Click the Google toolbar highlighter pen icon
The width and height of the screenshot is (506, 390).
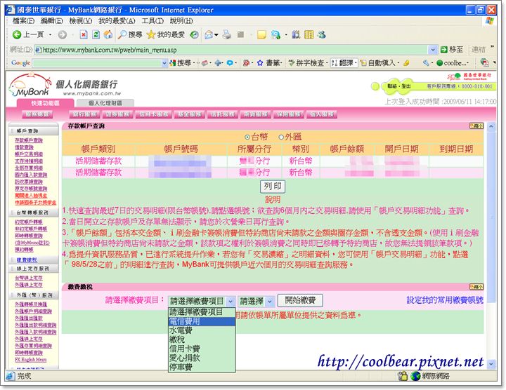pos(407,63)
